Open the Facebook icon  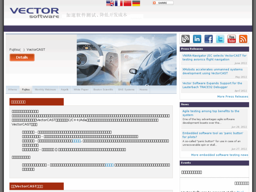[208, 39]
